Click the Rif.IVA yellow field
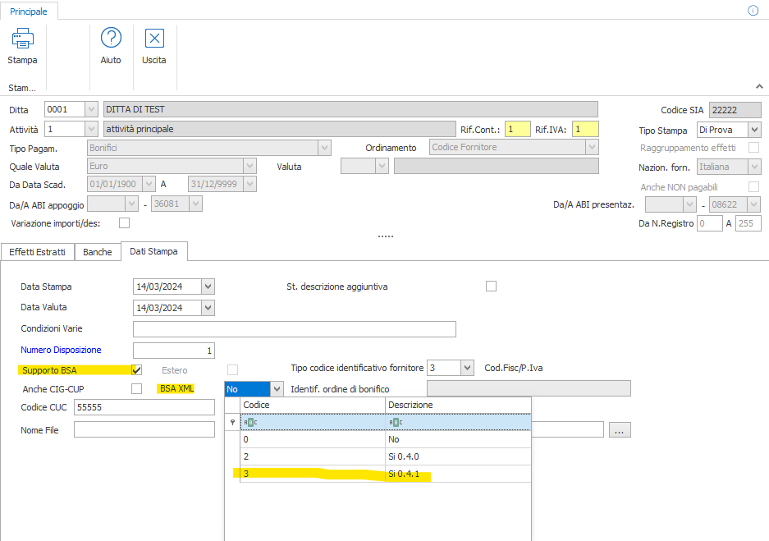769x541 pixels. pyautogui.click(x=585, y=129)
